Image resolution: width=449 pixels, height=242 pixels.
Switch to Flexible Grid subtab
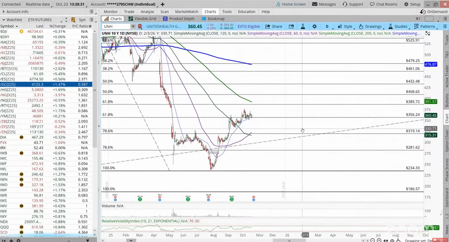[142, 19]
